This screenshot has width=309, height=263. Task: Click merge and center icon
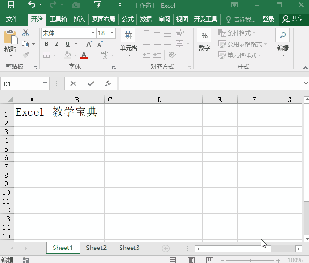tap(179, 44)
